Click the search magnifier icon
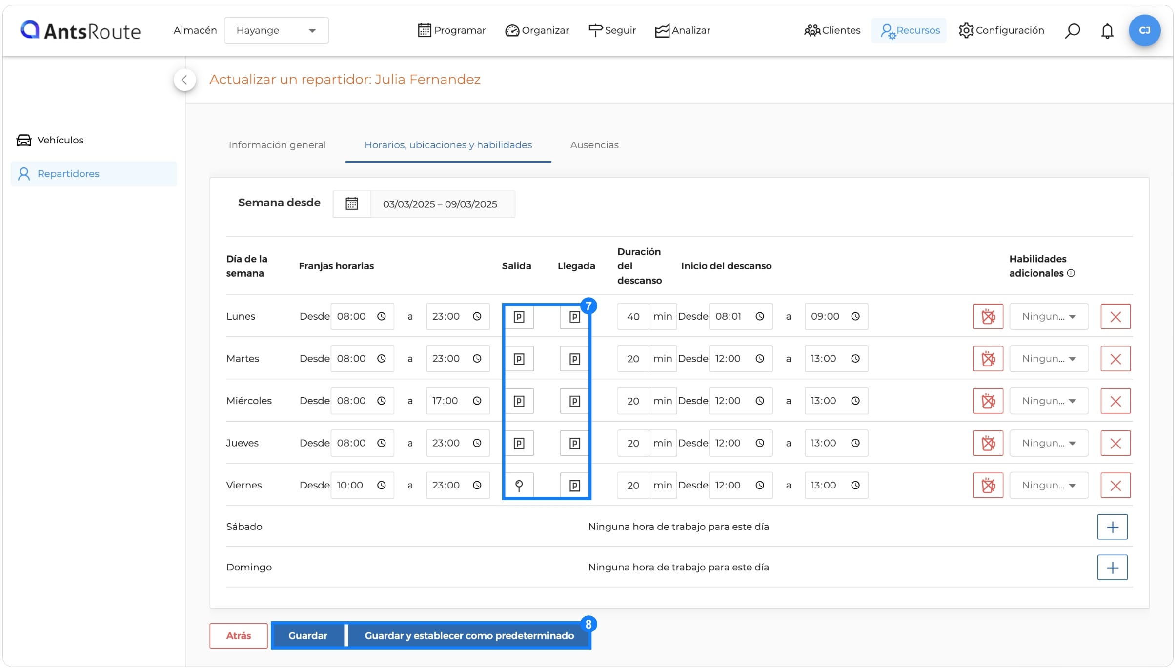Screen dimensions: 1176x671 click(1072, 30)
